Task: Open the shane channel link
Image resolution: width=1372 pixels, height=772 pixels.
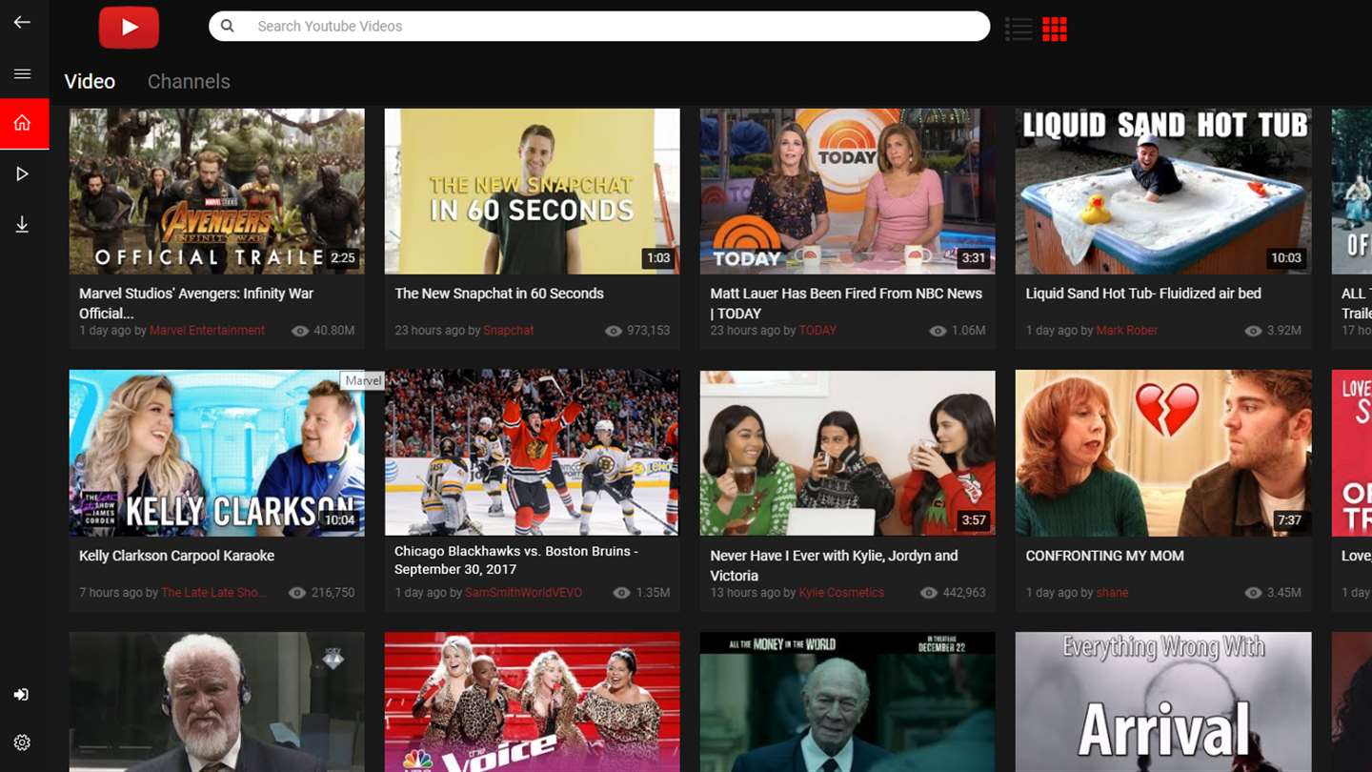Action: [x=1112, y=593]
